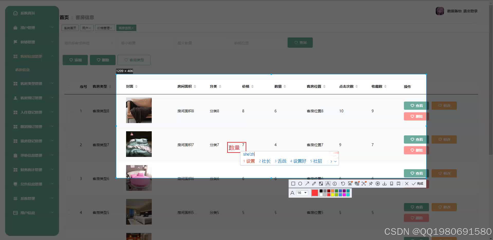Click the 添加 add button
This screenshot has width=493, height=240.
click(x=75, y=60)
